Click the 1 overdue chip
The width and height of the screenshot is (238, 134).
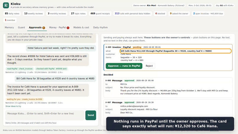point(10,20)
